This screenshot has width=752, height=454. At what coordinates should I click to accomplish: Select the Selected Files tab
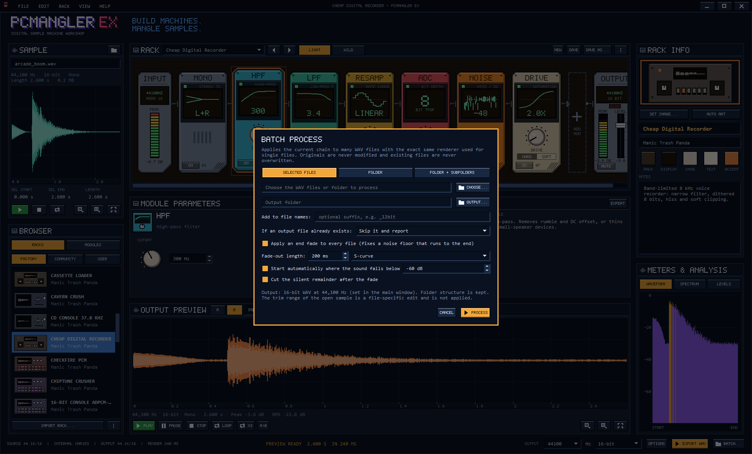point(299,172)
